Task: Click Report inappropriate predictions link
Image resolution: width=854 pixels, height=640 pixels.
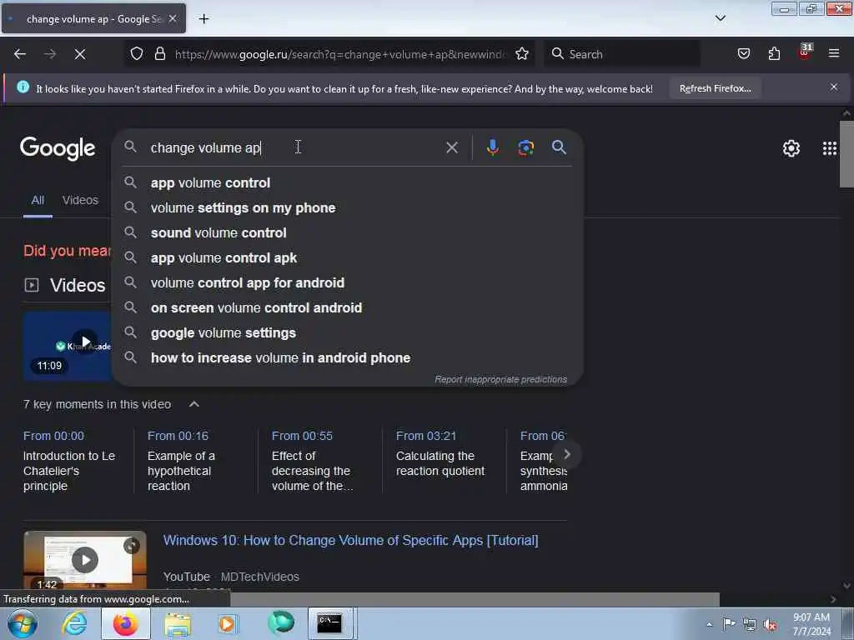Action: click(x=500, y=379)
